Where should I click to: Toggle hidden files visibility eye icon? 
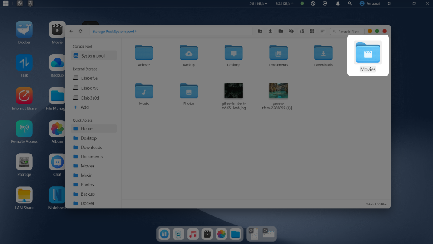pos(291,31)
